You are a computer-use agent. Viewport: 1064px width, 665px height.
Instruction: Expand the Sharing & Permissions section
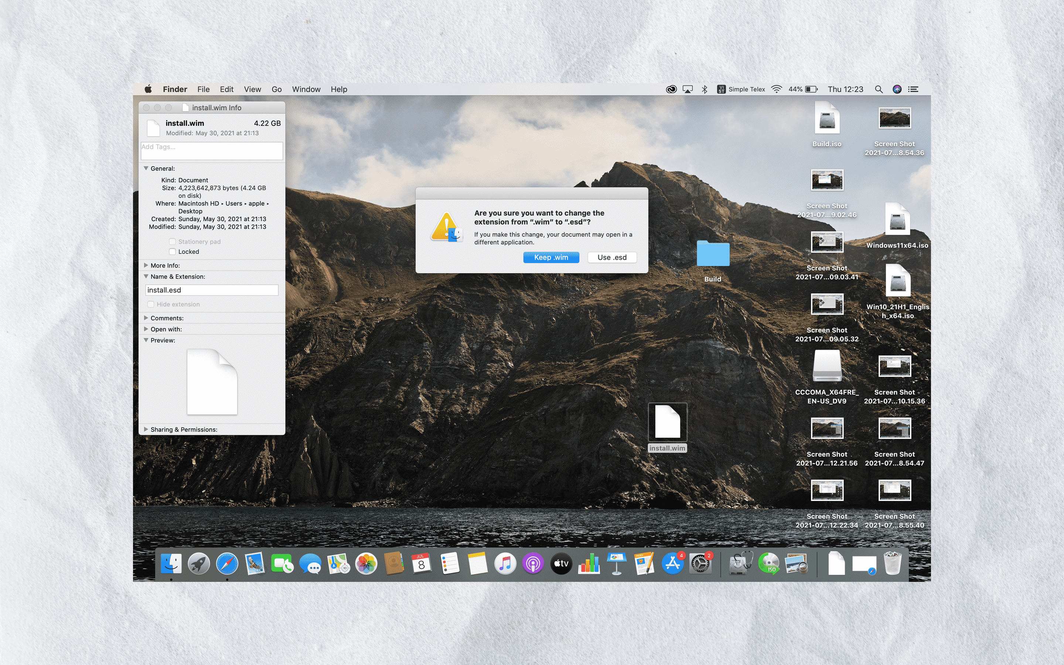pyautogui.click(x=146, y=429)
